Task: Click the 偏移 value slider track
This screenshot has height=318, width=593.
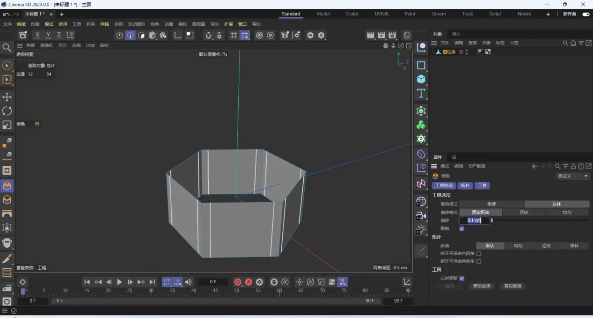Action: tap(541, 220)
